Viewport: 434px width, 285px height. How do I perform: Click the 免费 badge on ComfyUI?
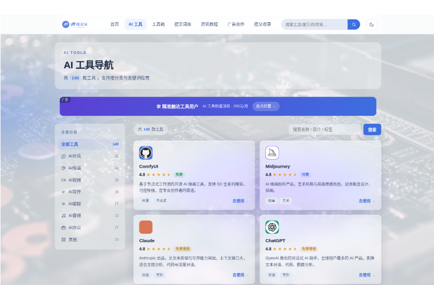[179, 174]
